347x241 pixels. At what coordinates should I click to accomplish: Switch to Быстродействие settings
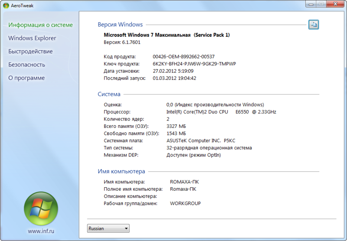coord(30,51)
